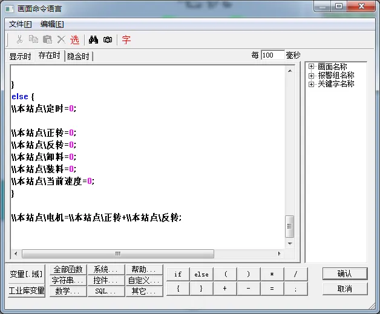The image size is (380, 314).
Task: Click the 100 milliseconds interval field
Action: point(273,55)
